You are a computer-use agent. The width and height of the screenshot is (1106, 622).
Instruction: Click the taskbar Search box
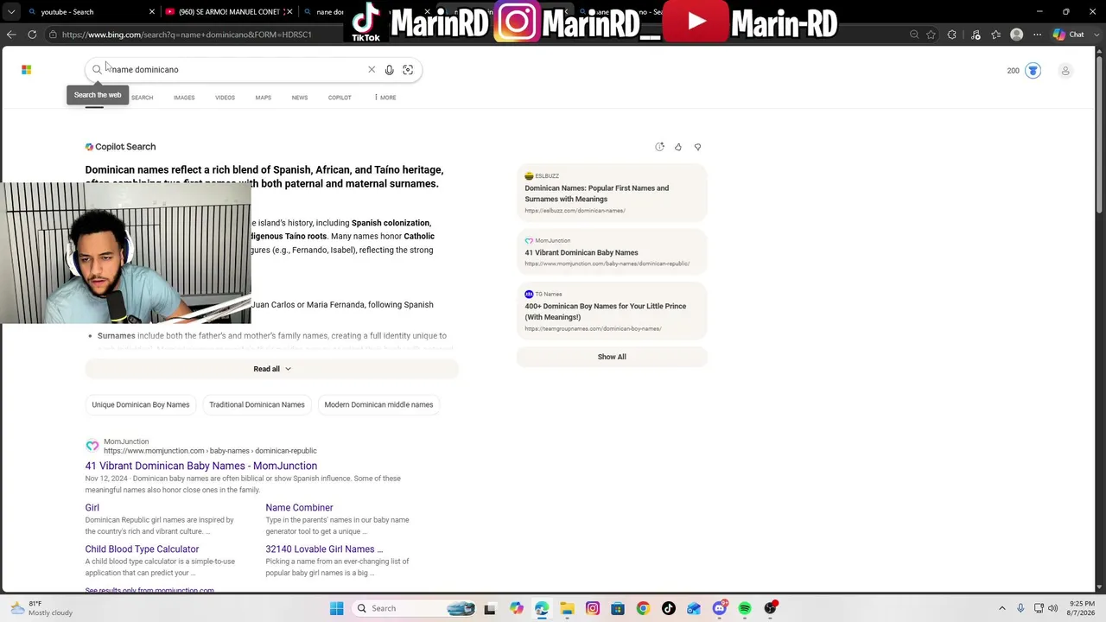pos(415,608)
